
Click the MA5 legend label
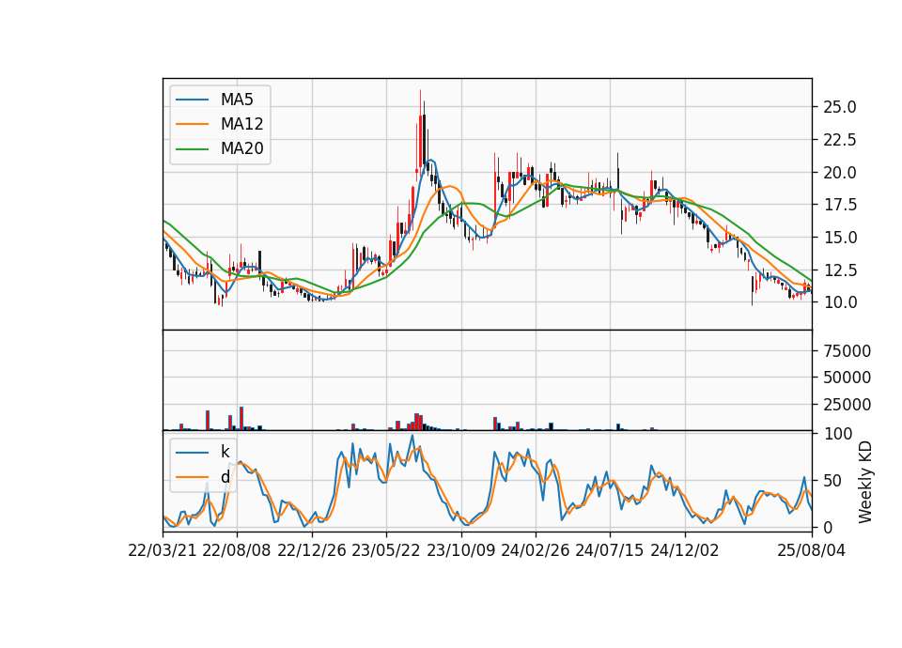click(x=237, y=100)
